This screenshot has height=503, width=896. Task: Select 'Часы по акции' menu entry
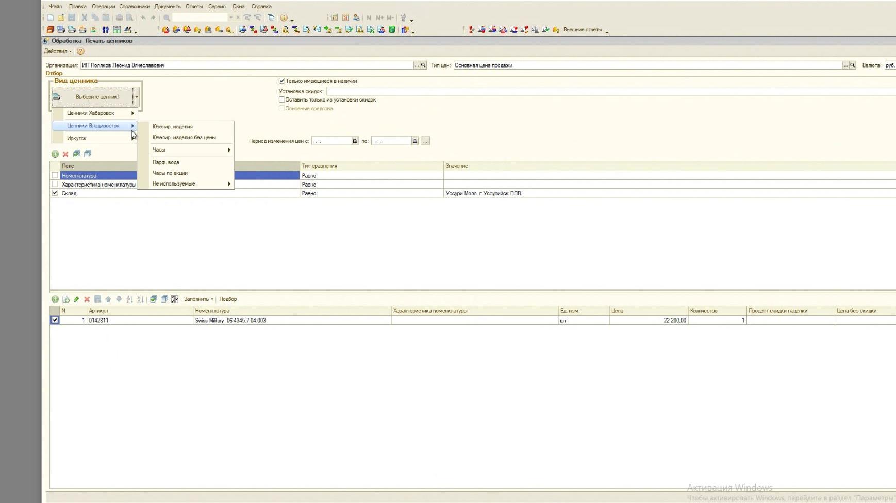(x=191, y=173)
